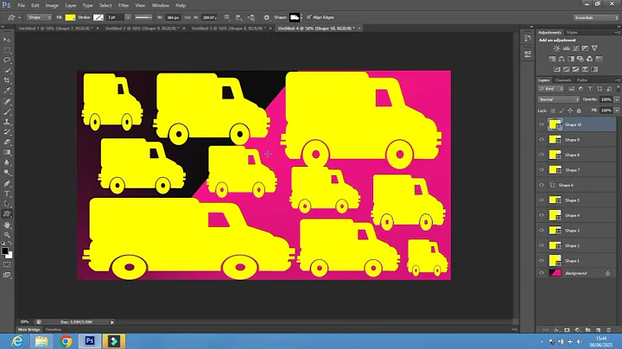Open the History panel icon
This screenshot has width=622, height=349.
[x=528, y=38]
